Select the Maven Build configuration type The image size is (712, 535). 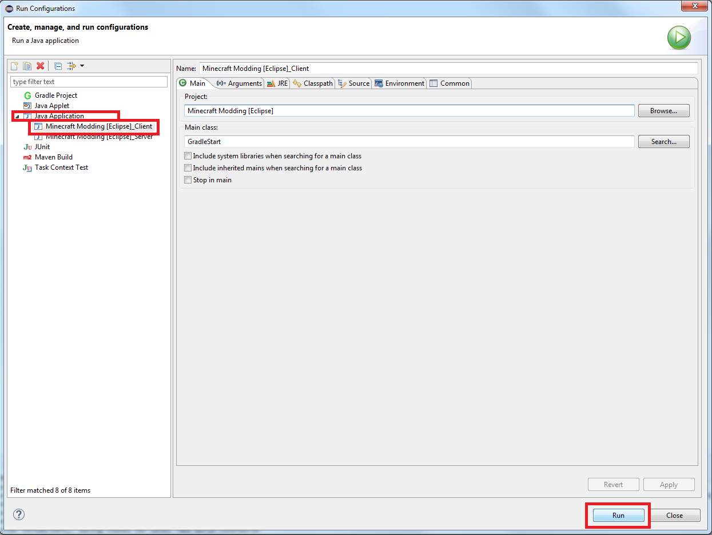coord(53,157)
